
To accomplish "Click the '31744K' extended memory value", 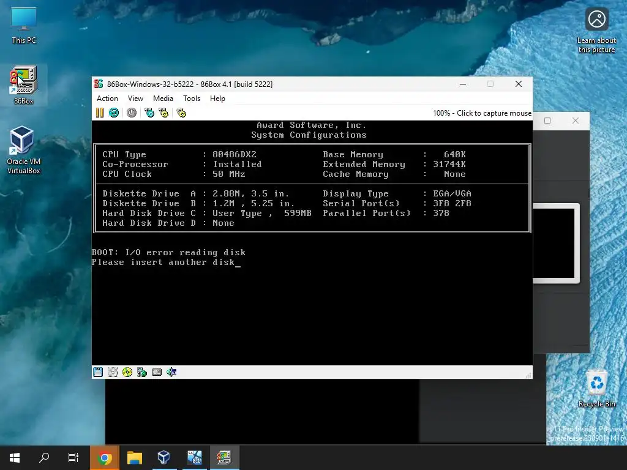I will pos(449,164).
